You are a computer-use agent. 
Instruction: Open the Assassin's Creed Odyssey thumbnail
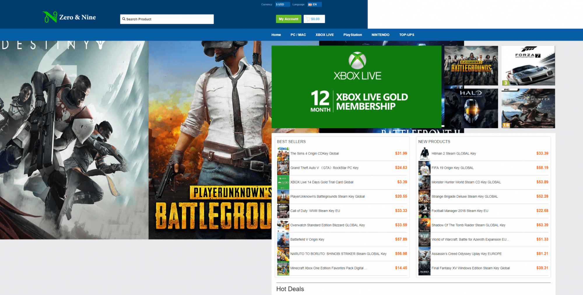pos(424,254)
